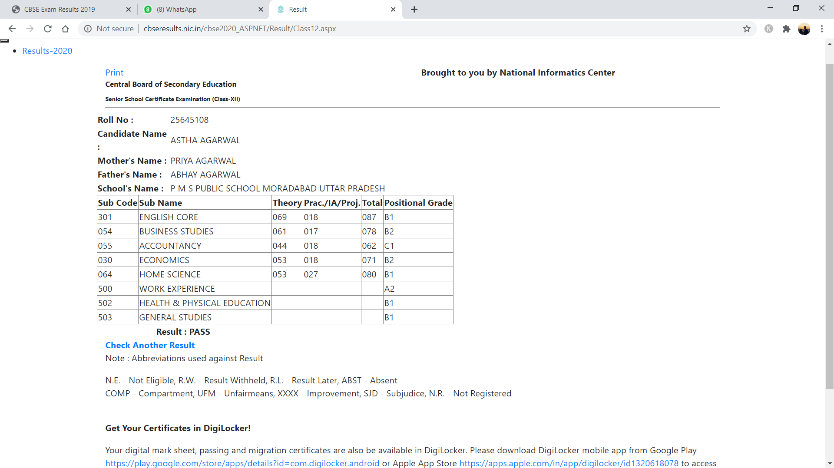This screenshot has width=834, height=468.
Task: Reload the current results page
Action: point(48,29)
